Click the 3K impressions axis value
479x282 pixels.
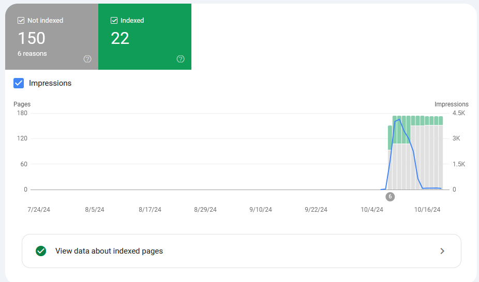coord(456,138)
